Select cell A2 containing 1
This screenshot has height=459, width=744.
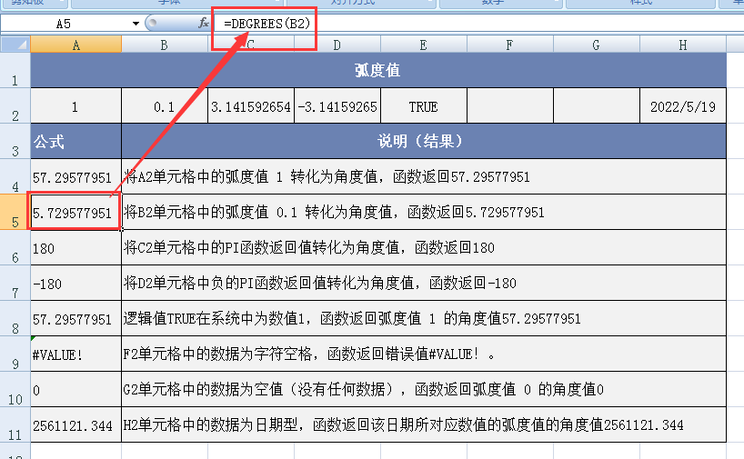[75, 106]
